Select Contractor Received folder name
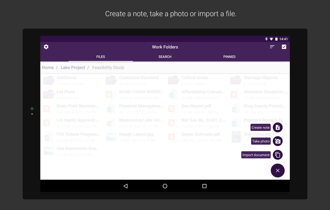This screenshot has width=330, height=210. (x=139, y=77)
